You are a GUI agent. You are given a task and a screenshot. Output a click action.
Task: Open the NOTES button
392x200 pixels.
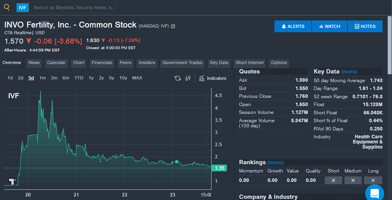point(365,26)
